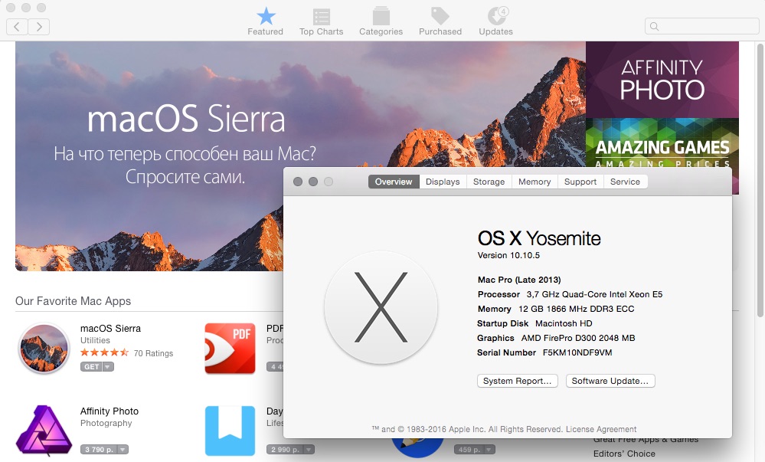This screenshot has width=765, height=462.
Task: Open the PDF Expert app icon
Action: point(230,348)
